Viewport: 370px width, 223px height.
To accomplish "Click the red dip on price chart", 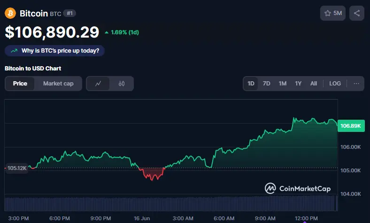I will (x=152, y=174).
